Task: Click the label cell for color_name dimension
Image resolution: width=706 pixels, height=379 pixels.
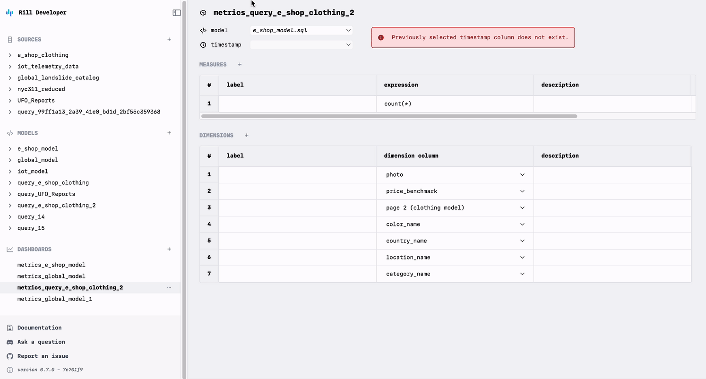Action: [x=298, y=224]
